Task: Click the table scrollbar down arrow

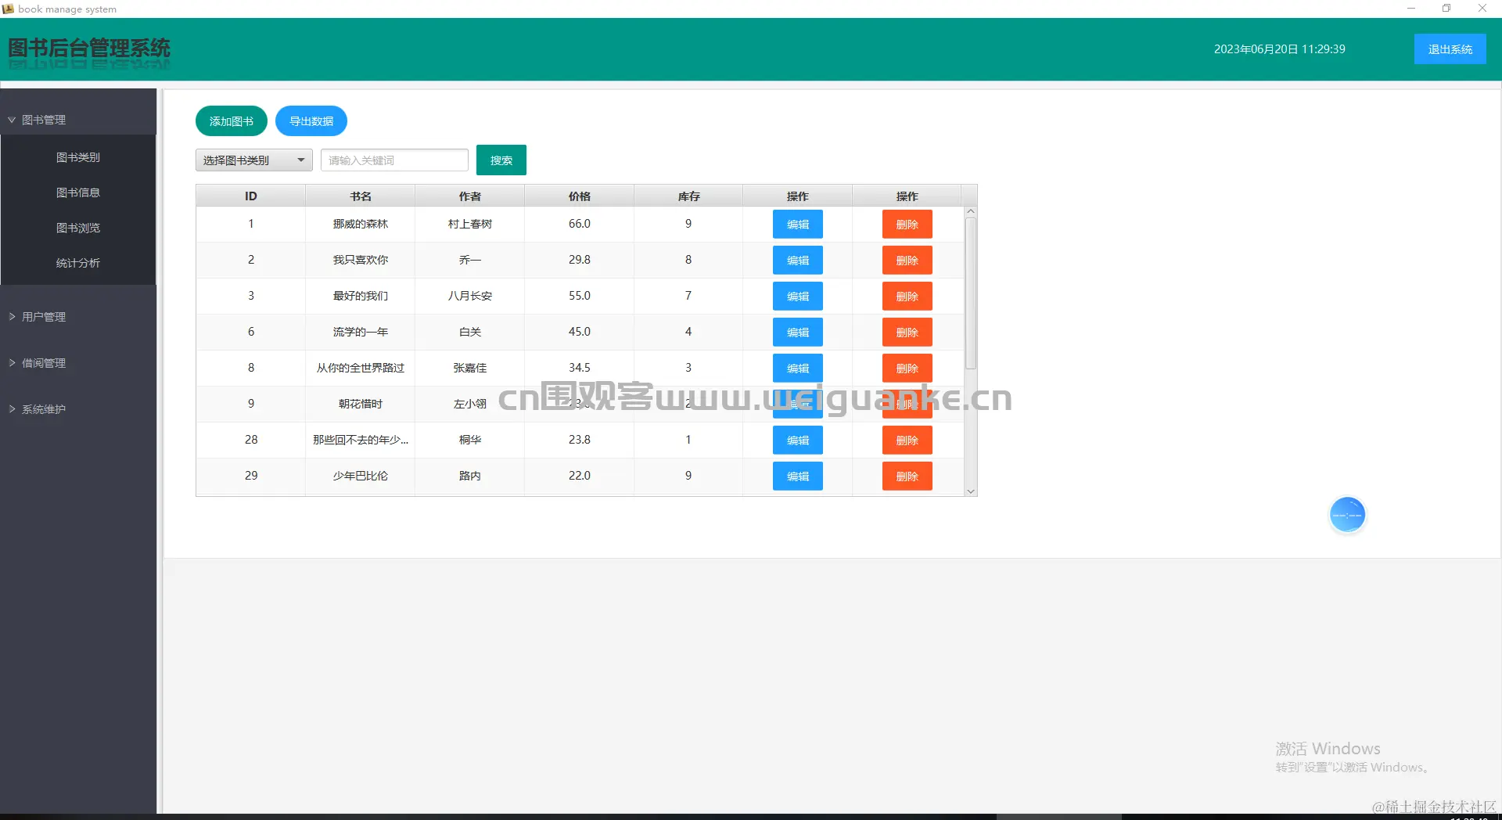Action: coord(971,491)
